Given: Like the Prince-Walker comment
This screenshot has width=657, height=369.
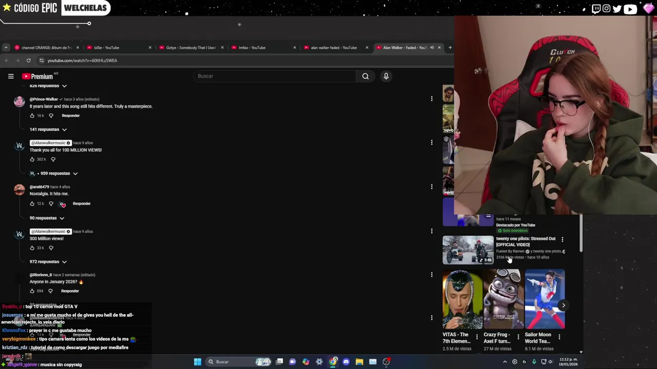Looking at the screenshot, I should pos(32,116).
